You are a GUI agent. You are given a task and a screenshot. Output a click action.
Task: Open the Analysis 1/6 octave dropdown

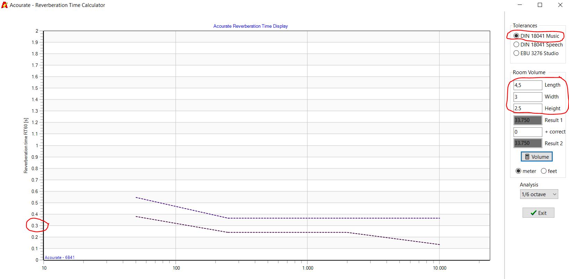coord(539,194)
